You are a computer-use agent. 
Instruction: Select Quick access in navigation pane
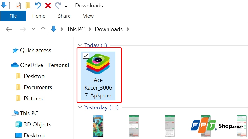36,50
